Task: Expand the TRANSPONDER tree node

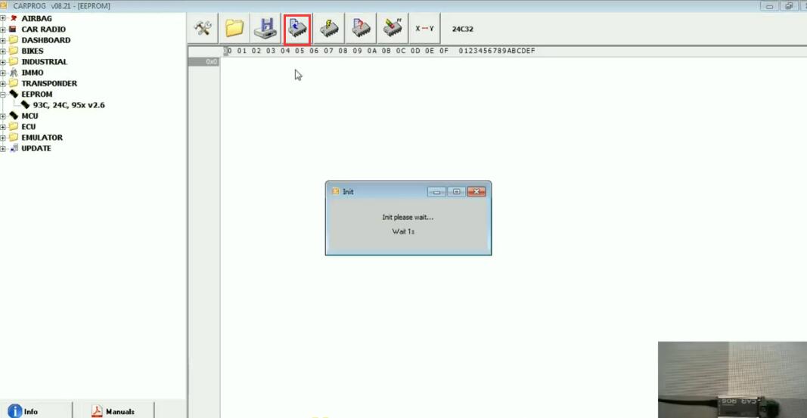Action: (x=3, y=83)
